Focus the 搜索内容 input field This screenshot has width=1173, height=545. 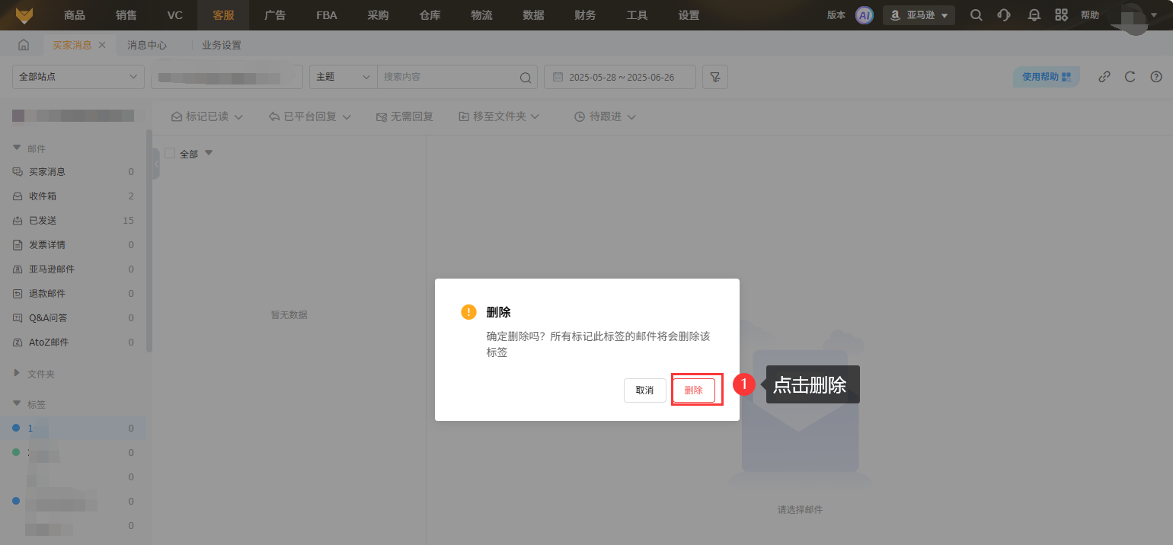[x=448, y=77]
